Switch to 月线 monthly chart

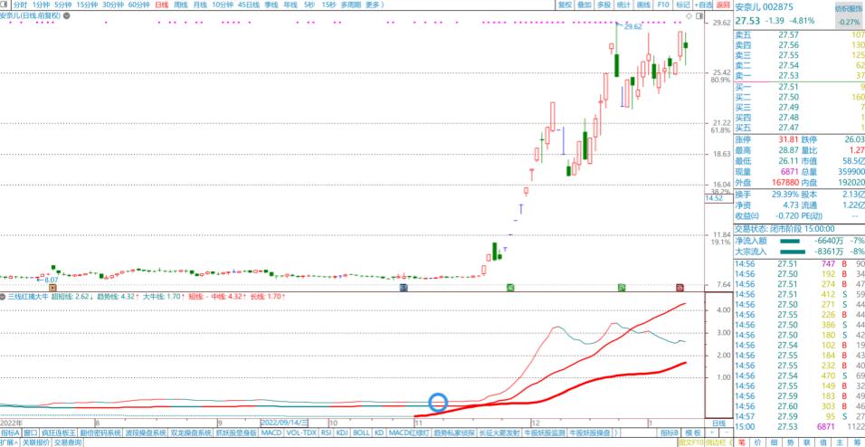(x=200, y=5)
